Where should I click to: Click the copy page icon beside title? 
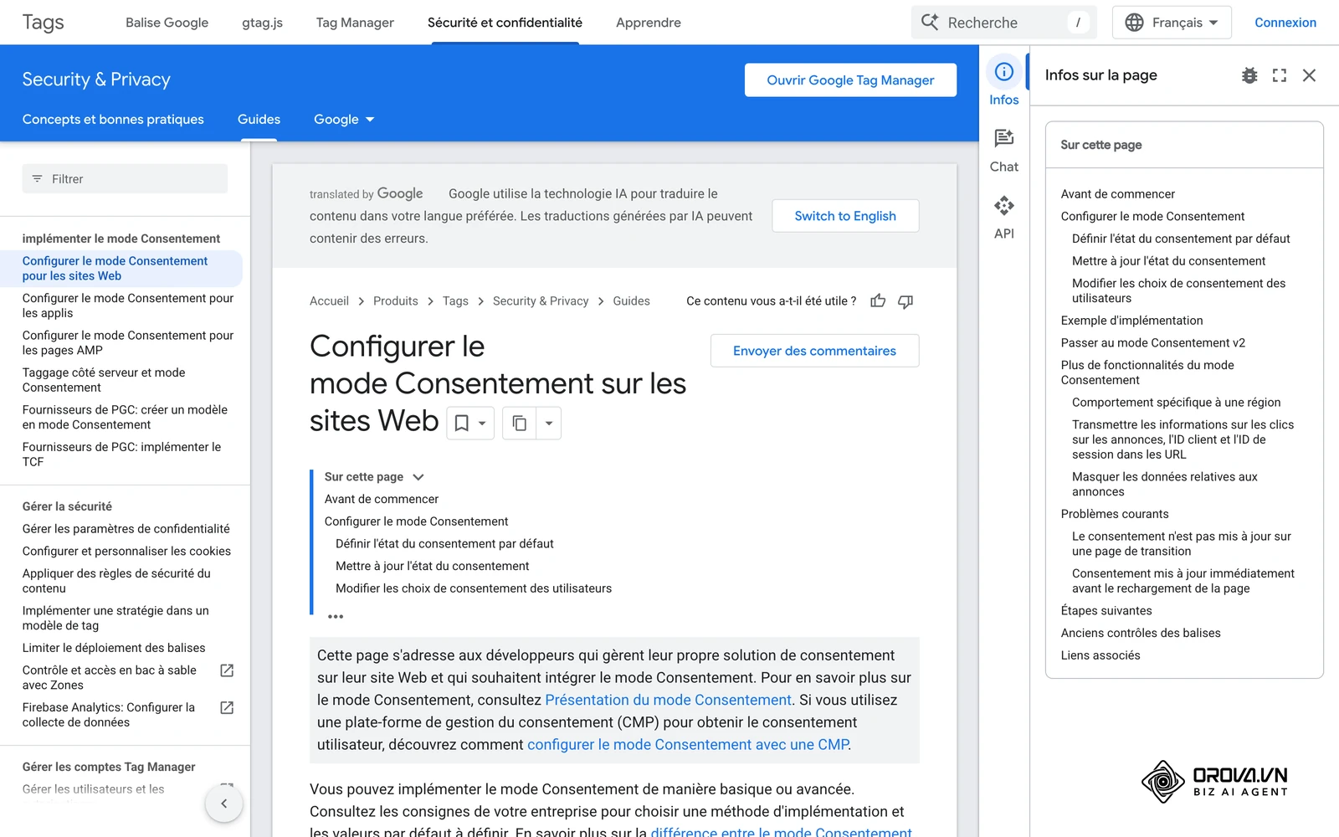[x=520, y=424]
